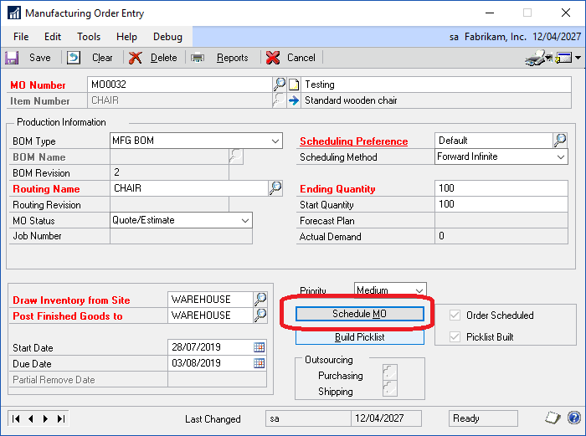Open the window note icon in status bar
This screenshot has height=436, width=586.
[x=553, y=418]
